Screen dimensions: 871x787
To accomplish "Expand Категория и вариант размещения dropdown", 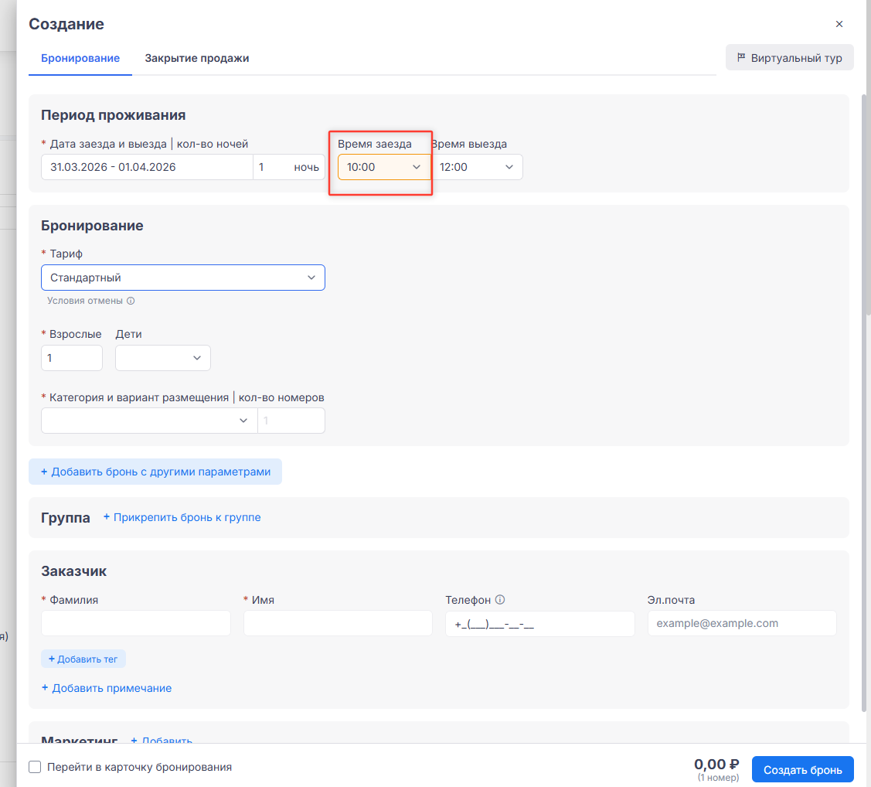I will 148,421.
